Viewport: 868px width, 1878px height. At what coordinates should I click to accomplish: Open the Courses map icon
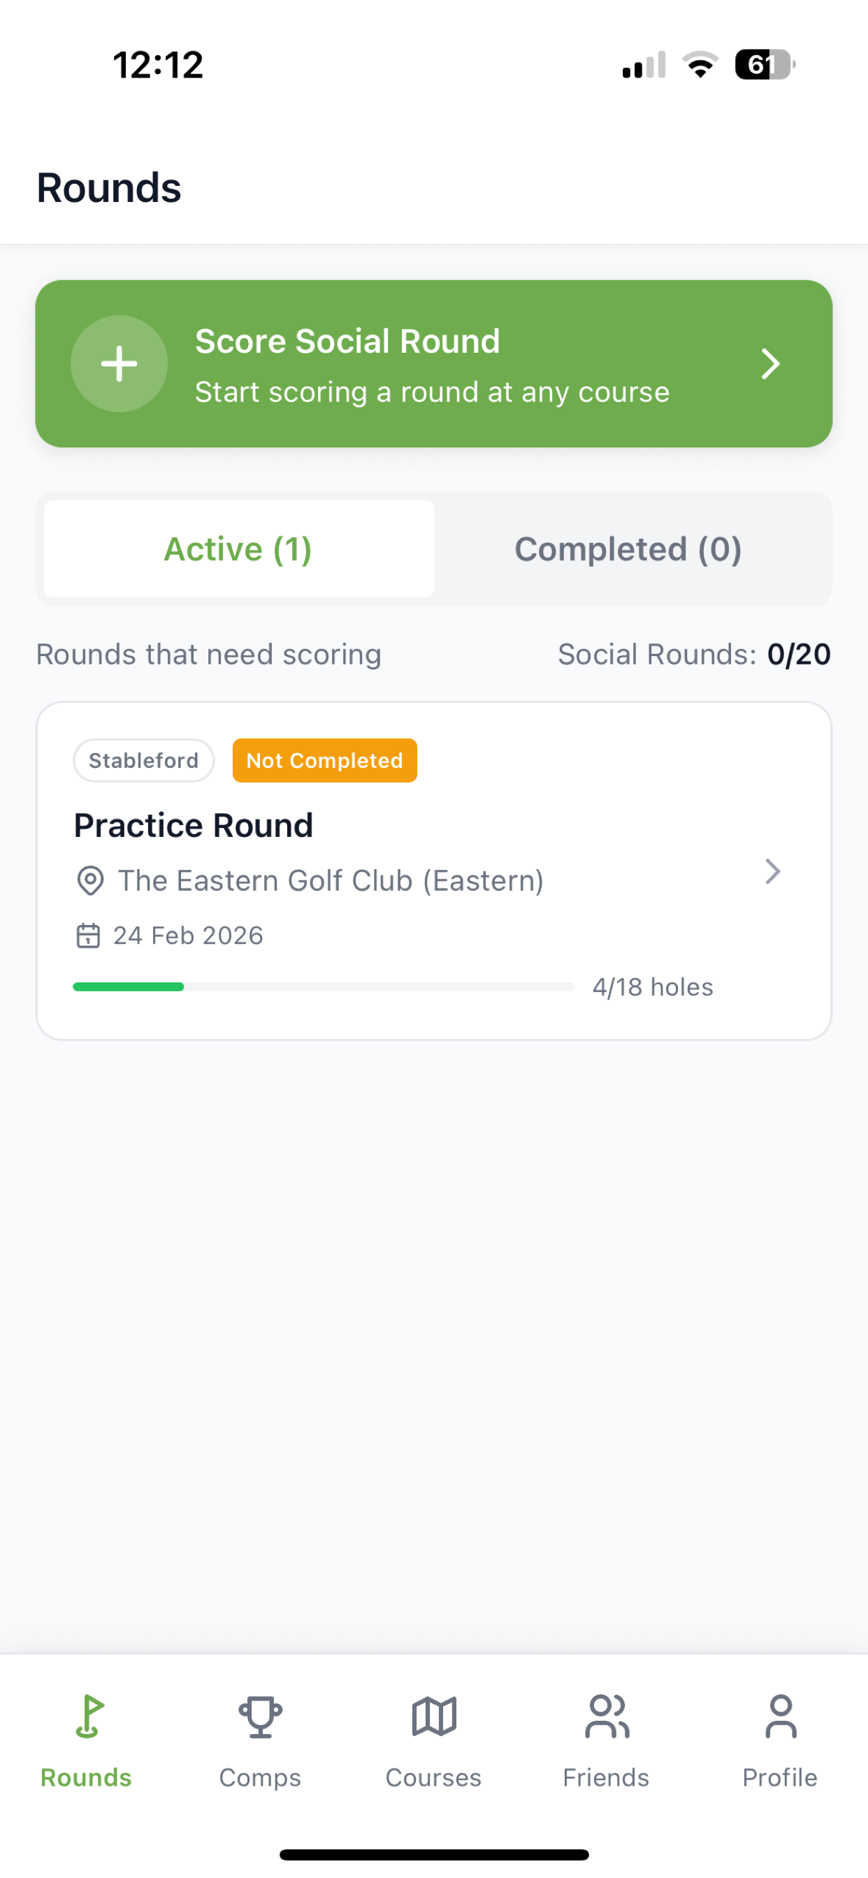point(434,1717)
